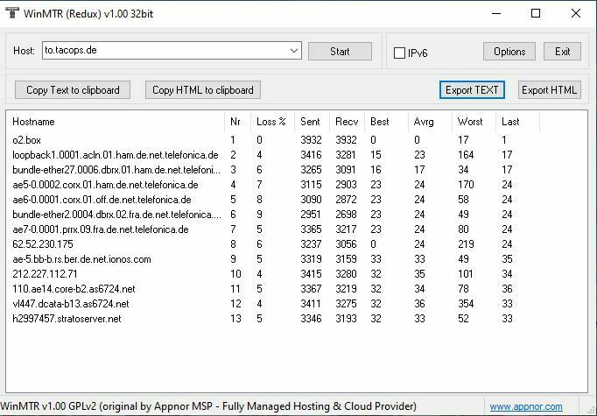597x416 pixels.
Task: Click the Sent column header
Action: pyautogui.click(x=312, y=122)
